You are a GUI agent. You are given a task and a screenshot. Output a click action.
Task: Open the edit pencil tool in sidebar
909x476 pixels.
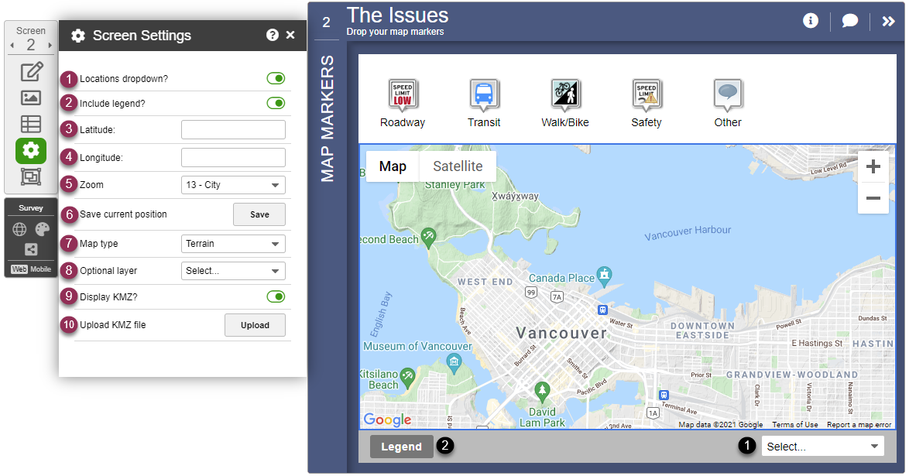coord(31,72)
